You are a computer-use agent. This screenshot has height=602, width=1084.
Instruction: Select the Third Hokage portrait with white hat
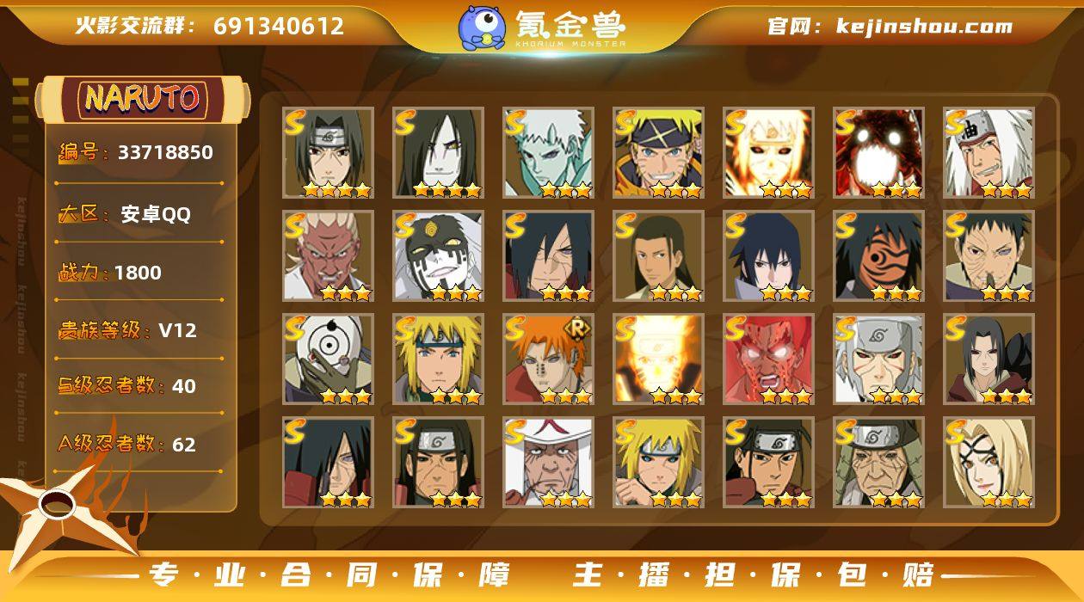pyautogui.click(x=548, y=463)
